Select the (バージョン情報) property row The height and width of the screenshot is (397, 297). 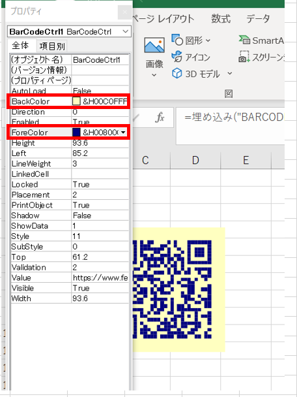click(x=70, y=70)
